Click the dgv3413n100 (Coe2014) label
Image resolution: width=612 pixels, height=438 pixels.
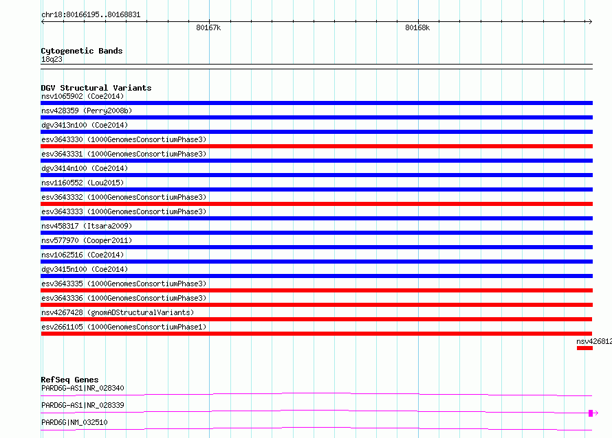(85, 125)
